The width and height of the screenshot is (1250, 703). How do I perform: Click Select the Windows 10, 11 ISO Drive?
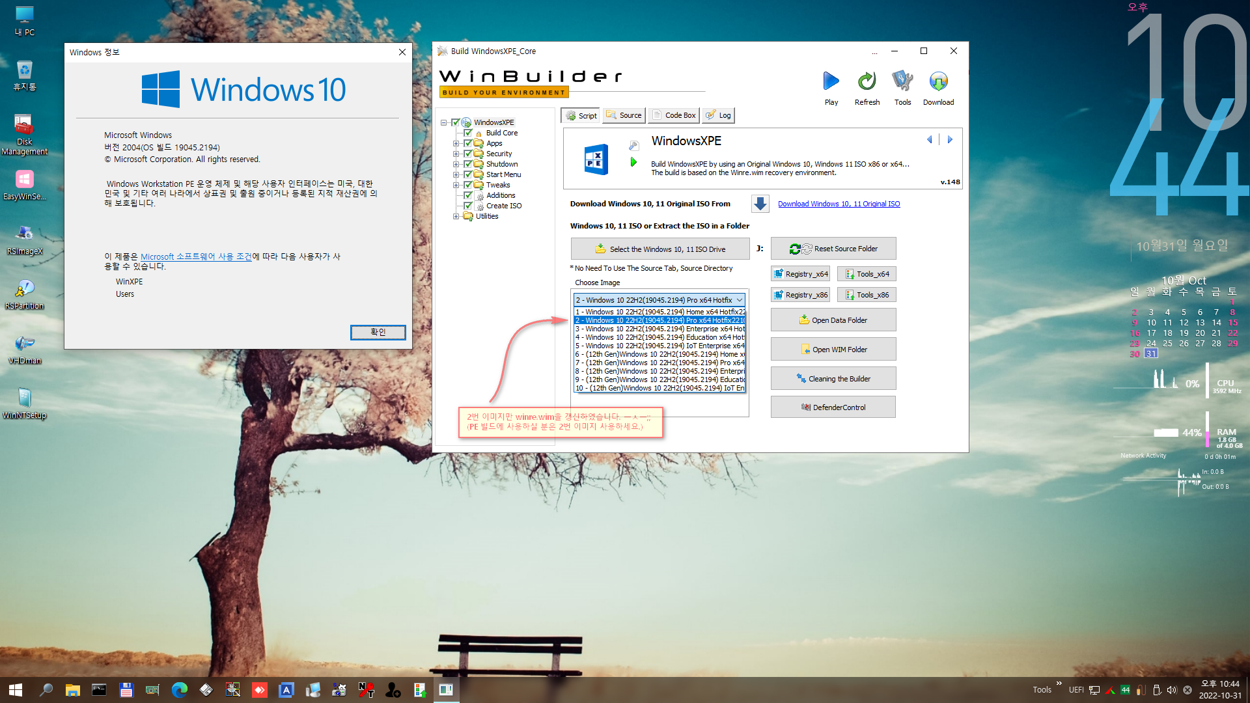(x=660, y=249)
